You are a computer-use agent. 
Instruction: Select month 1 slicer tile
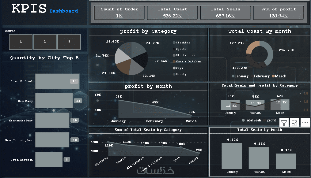(x=21, y=42)
